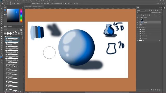Click the delete layer trash icon

point(160,90)
